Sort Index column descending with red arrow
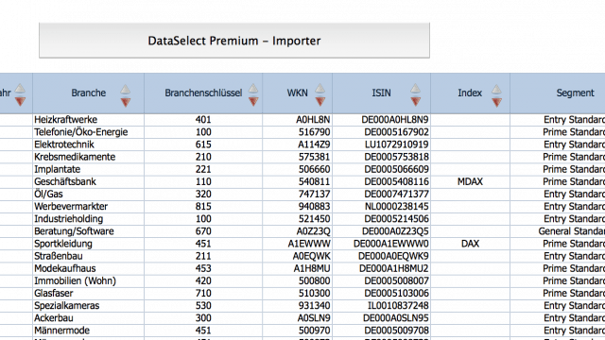605x340 pixels. pyautogui.click(x=496, y=102)
